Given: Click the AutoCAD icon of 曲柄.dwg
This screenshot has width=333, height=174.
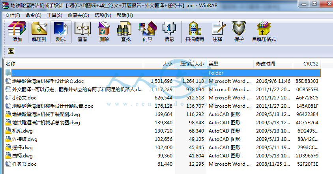Looking at the screenshot, I should 8,155.
